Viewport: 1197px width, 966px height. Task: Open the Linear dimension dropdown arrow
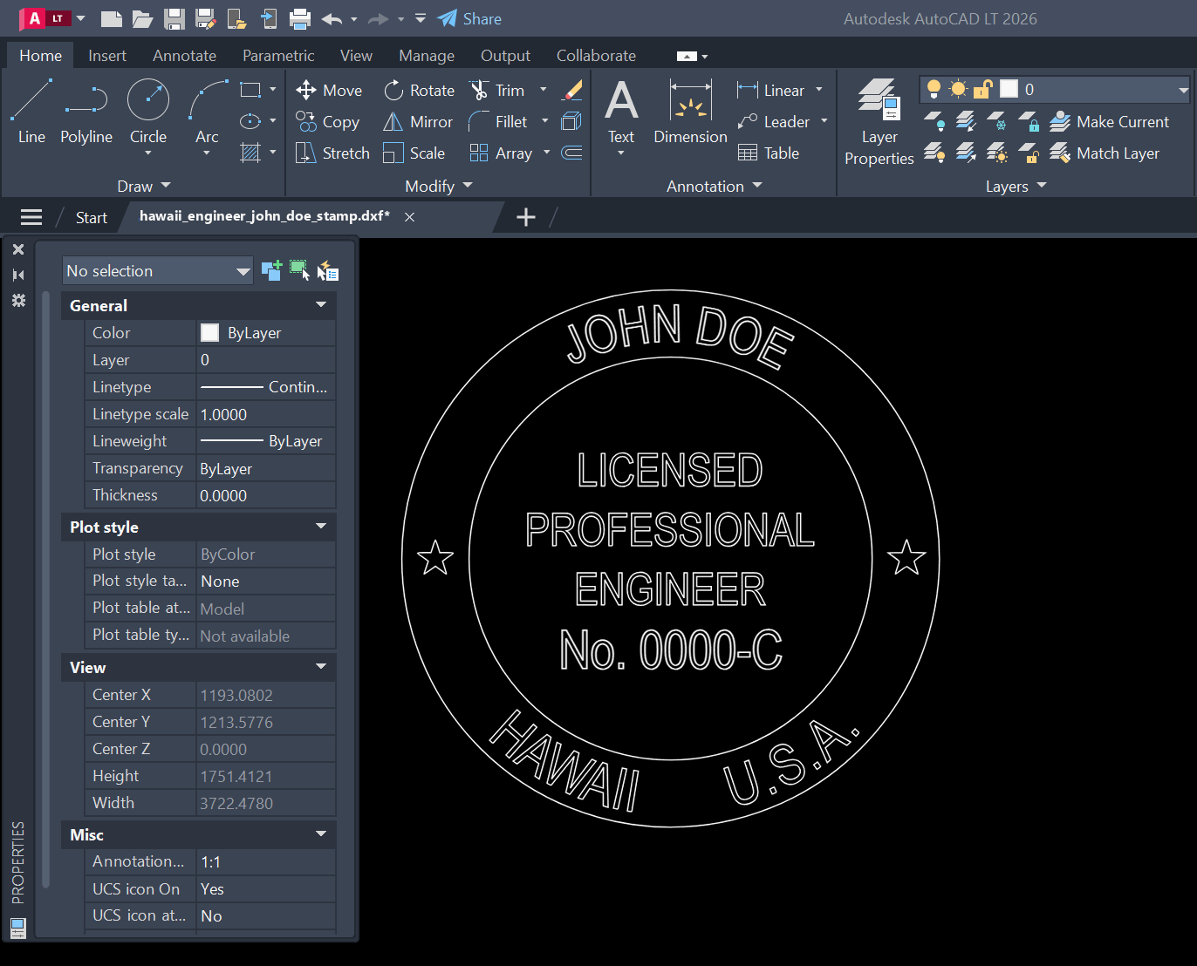coord(818,90)
